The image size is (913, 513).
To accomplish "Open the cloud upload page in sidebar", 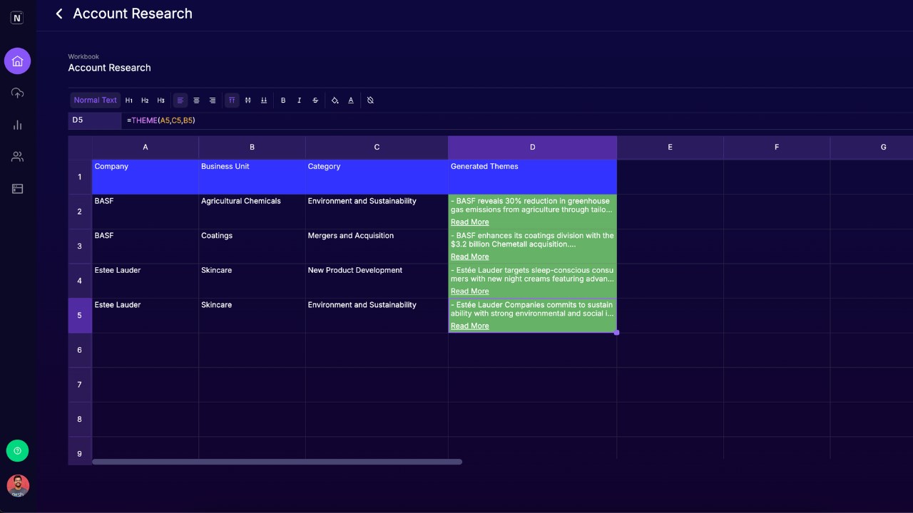I will [18, 93].
